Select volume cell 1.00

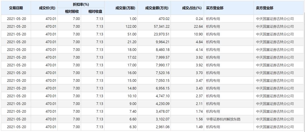point(133,19)
